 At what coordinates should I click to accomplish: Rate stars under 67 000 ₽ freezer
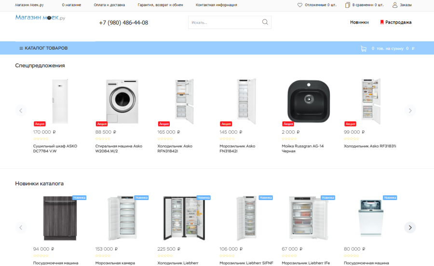click(x=289, y=256)
